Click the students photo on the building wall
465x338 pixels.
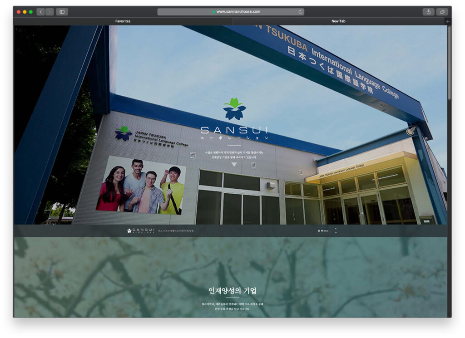click(x=141, y=186)
